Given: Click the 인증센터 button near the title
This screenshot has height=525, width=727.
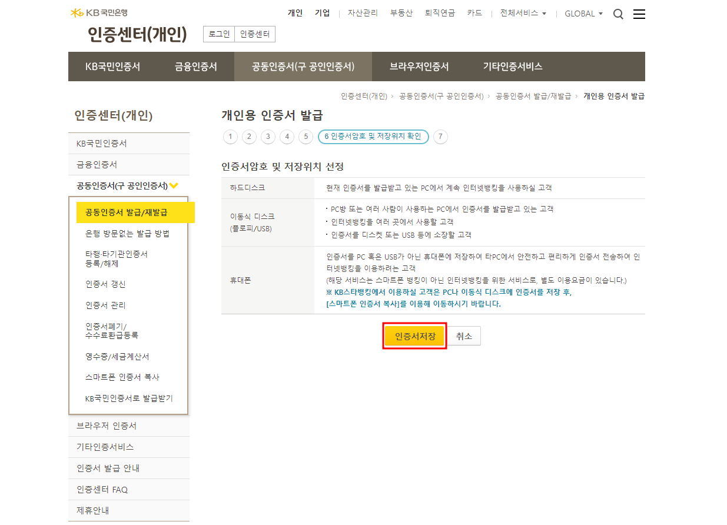Looking at the screenshot, I should tap(255, 34).
